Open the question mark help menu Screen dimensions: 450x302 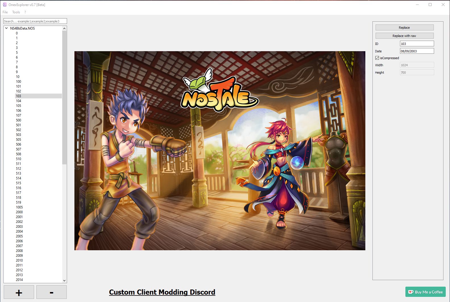tap(25, 12)
